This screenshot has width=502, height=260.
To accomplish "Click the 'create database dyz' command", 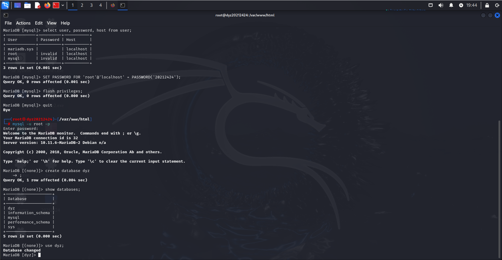I will 67,171.
